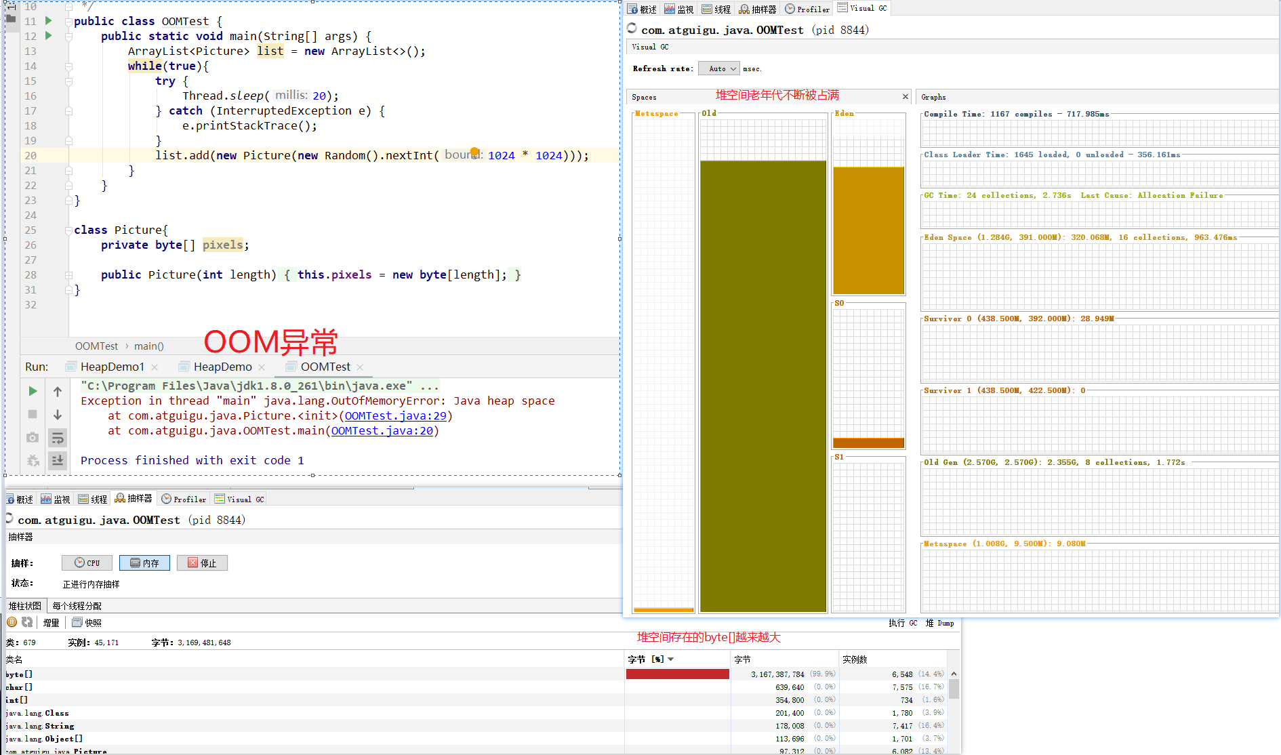The width and height of the screenshot is (1281, 755).
Task: Fold the Picture class at line 25
Action: (x=68, y=230)
